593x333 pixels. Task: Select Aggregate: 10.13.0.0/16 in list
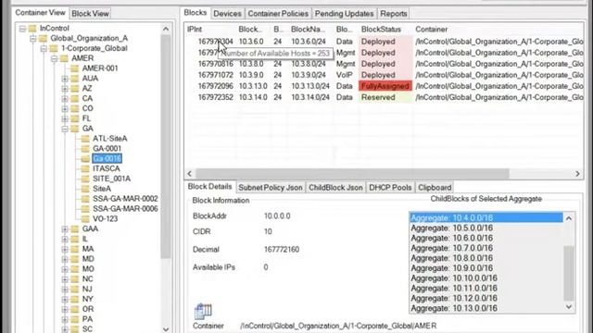(486, 308)
